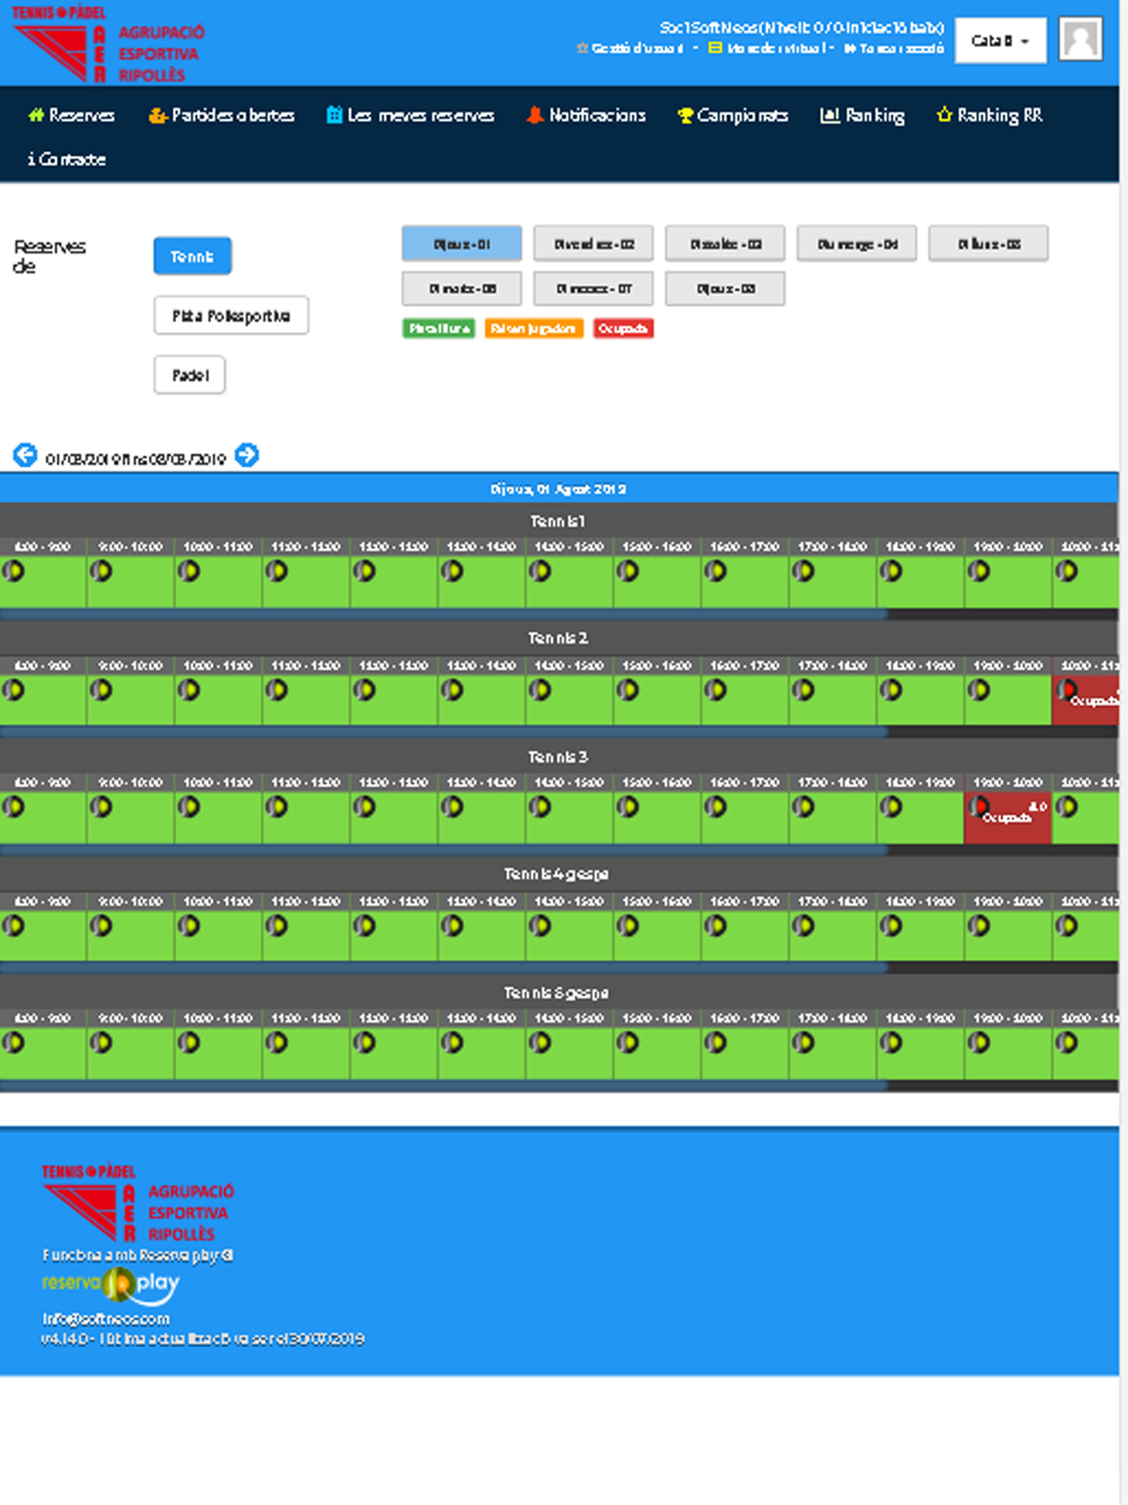Click the AER logo in the footer

tap(138, 1202)
